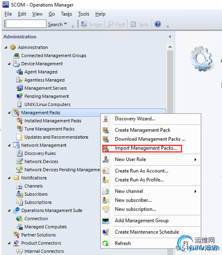Click the Subscribers icon
This screenshot has width=222, height=255.
[20, 194]
